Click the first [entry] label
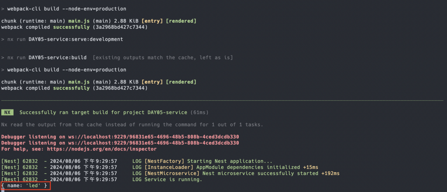This screenshot has width=447, height=192. (x=152, y=21)
